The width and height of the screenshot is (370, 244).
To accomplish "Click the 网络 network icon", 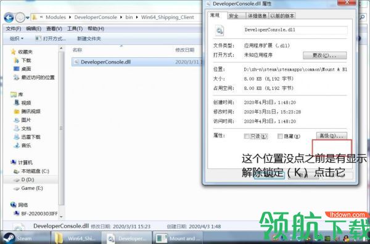I will click(x=13, y=205).
